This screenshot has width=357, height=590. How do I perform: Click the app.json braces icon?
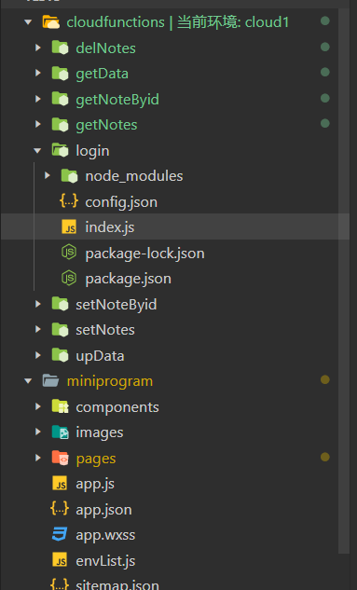60,509
